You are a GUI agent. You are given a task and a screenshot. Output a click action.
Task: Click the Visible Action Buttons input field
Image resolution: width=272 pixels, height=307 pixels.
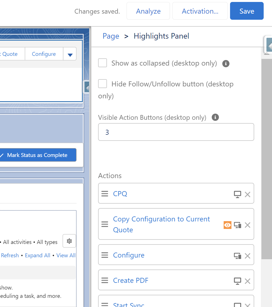tap(176, 132)
